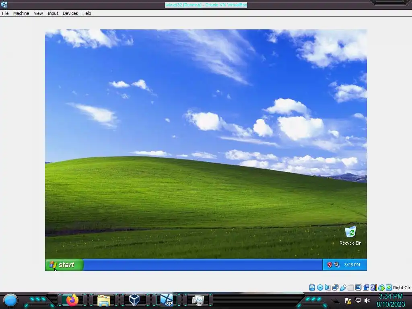The width and height of the screenshot is (412, 309).
Task: Click the optical disc status icon
Action: pos(320,287)
